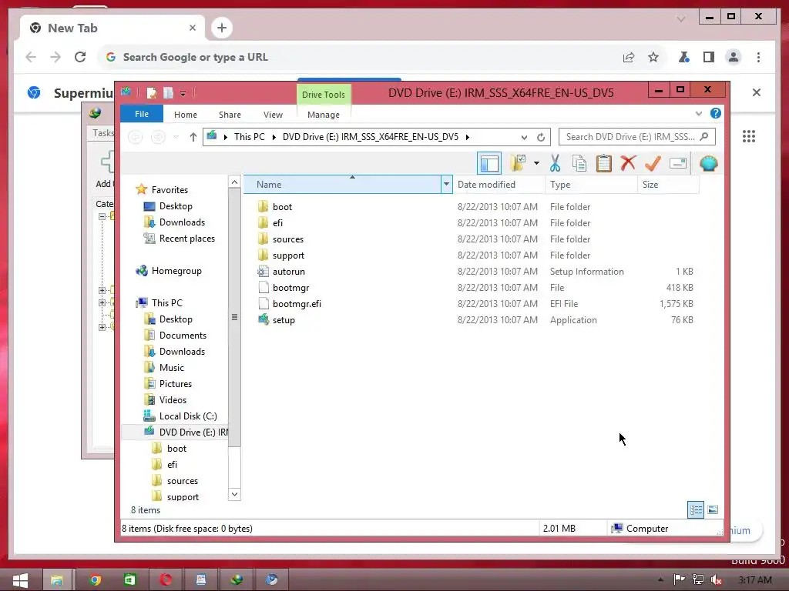Open the Quick Access Toolbar customize dropdown
The image size is (789, 591).
coord(183,93)
